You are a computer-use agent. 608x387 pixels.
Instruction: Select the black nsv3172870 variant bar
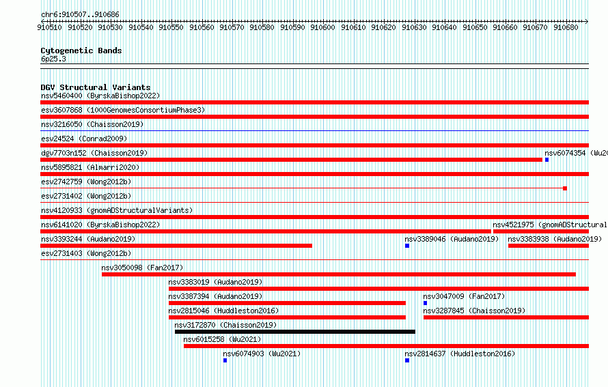[295, 332]
